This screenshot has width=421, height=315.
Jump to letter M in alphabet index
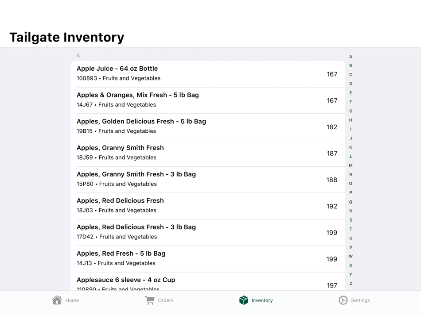click(x=351, y=165)
